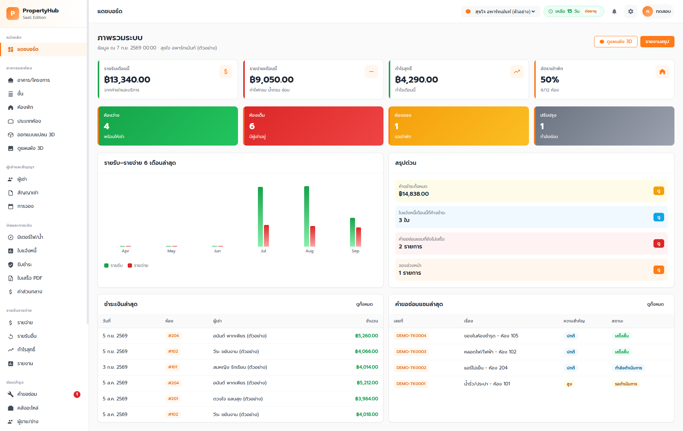The height and width of the screenshot is (431, 683).
Task: Open the notifications bell icon
Action: tap(614, 11)
